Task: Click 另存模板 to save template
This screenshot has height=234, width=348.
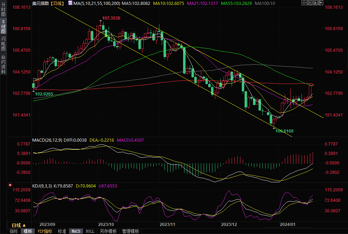Action: pos(108,231)
